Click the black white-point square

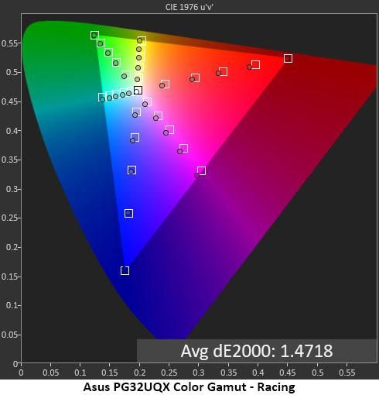click(x=138, y=91)
